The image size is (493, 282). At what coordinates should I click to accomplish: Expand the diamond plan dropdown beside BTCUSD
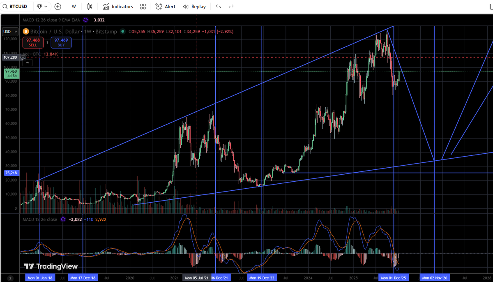pyautogui.click(x=41, y=7)
